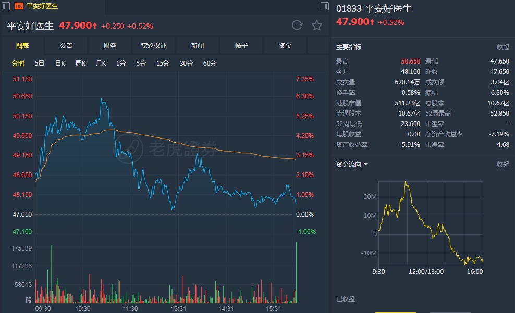The height and width of the screenshot is (313, 515).
Task: Click the 已收盘 market status text
Action: (x=346, y=299)
